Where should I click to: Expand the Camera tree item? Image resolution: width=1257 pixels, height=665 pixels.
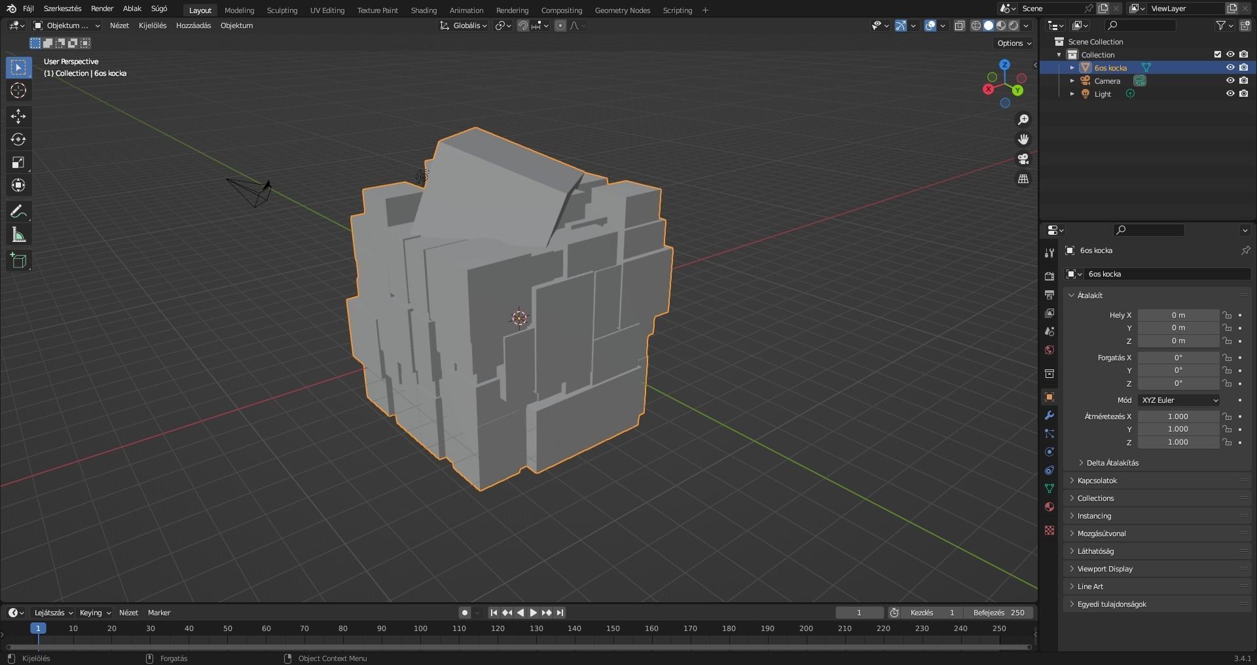[1072, 81]
